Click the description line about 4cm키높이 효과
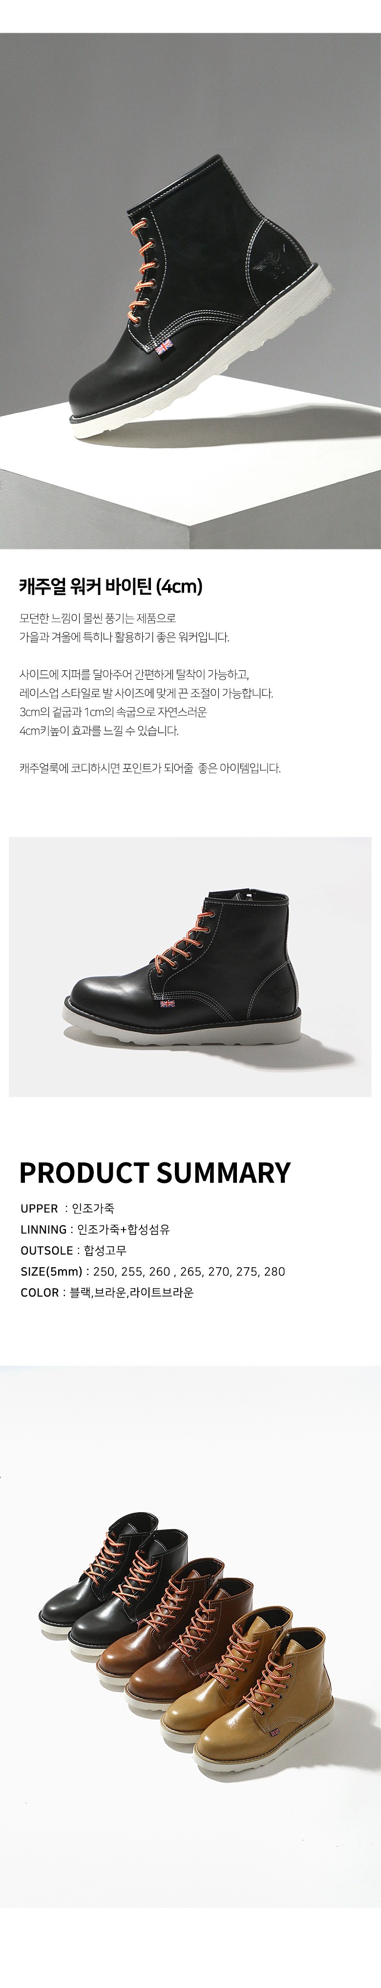Viewport: 381px width, 1988px height. [x=100, y=709]
